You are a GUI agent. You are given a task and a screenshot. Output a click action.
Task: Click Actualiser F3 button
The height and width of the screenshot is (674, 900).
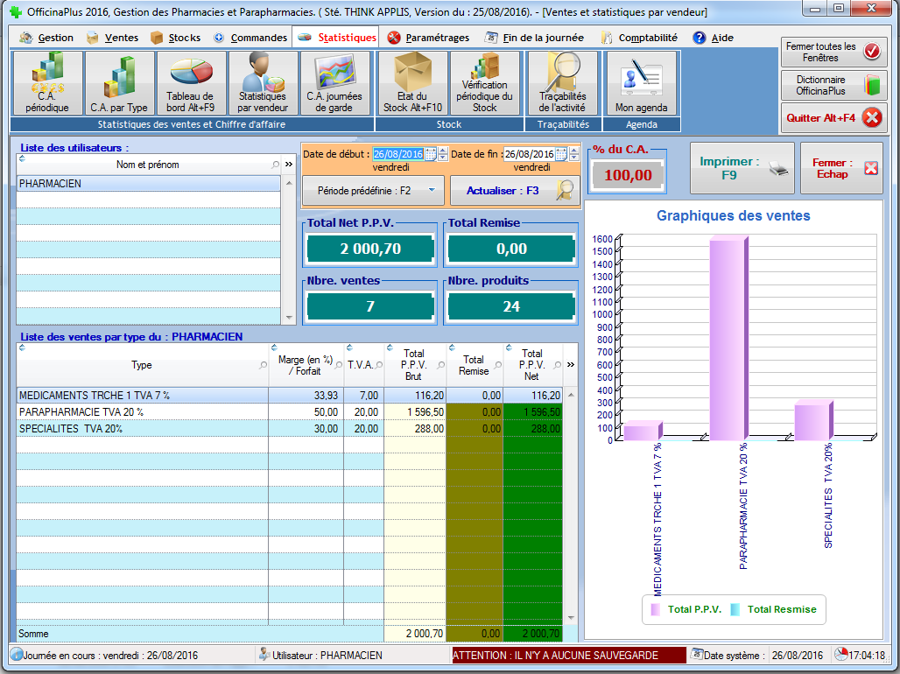515,190
